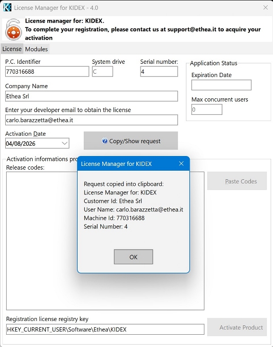Click the System drive field

pyautogui.click(x=103, y=71)
